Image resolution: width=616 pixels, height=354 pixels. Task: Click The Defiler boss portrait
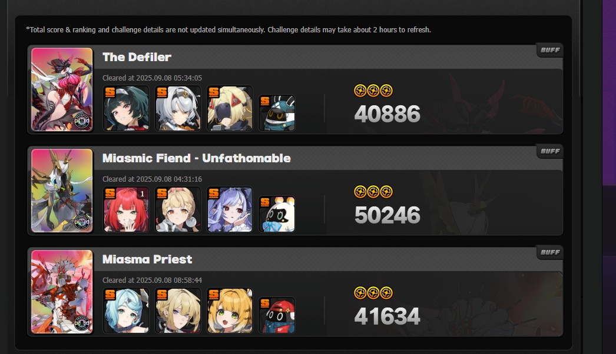(62, 89)
